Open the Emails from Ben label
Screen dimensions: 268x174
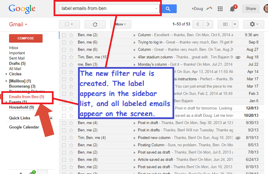[27, 97]
